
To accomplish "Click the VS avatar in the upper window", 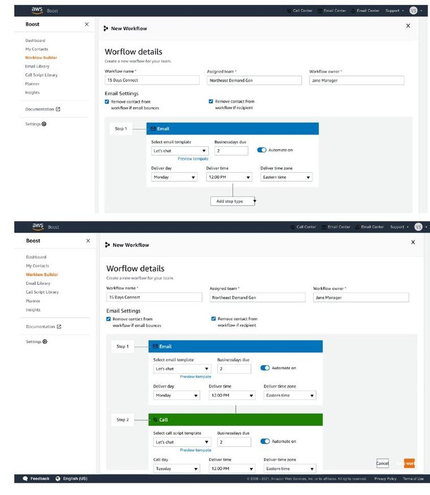I will click(x=413, y=10).
